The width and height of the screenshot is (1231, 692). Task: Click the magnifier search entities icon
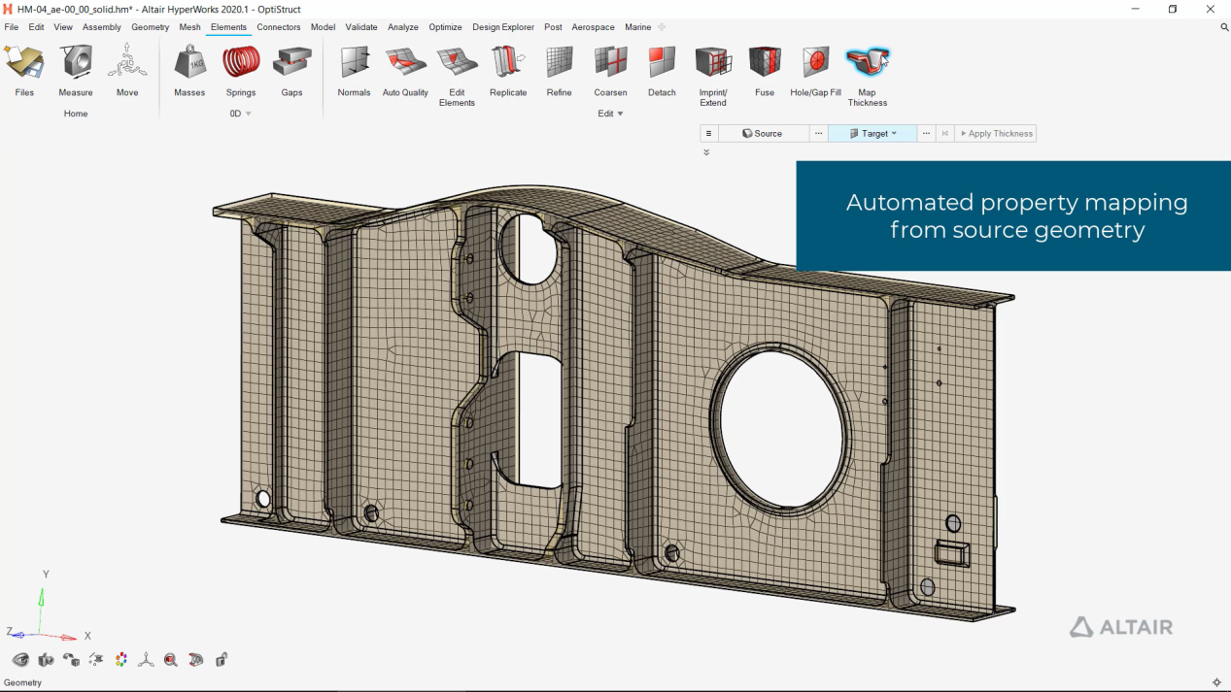tap(171, 660)
